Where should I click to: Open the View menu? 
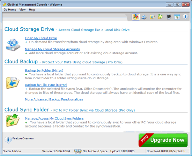coord(22,10)
